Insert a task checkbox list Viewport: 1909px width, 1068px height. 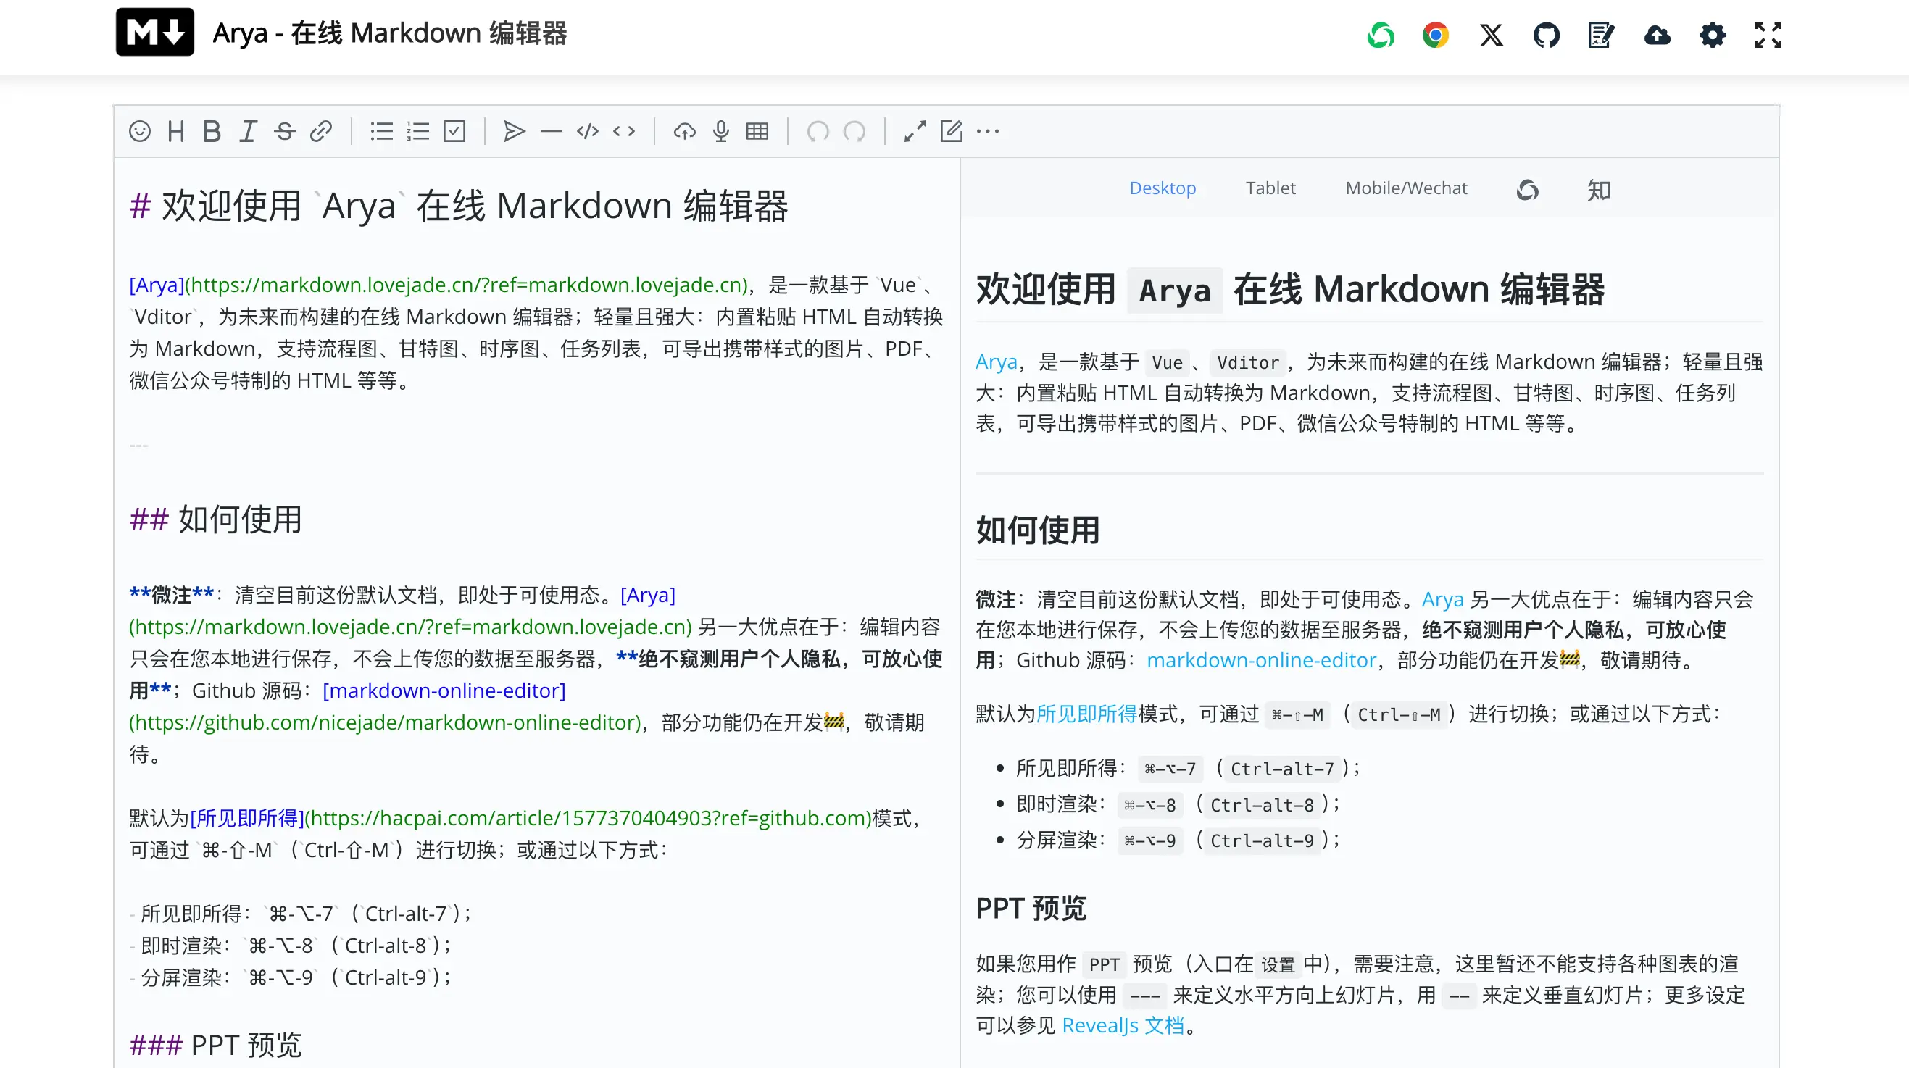454,131
